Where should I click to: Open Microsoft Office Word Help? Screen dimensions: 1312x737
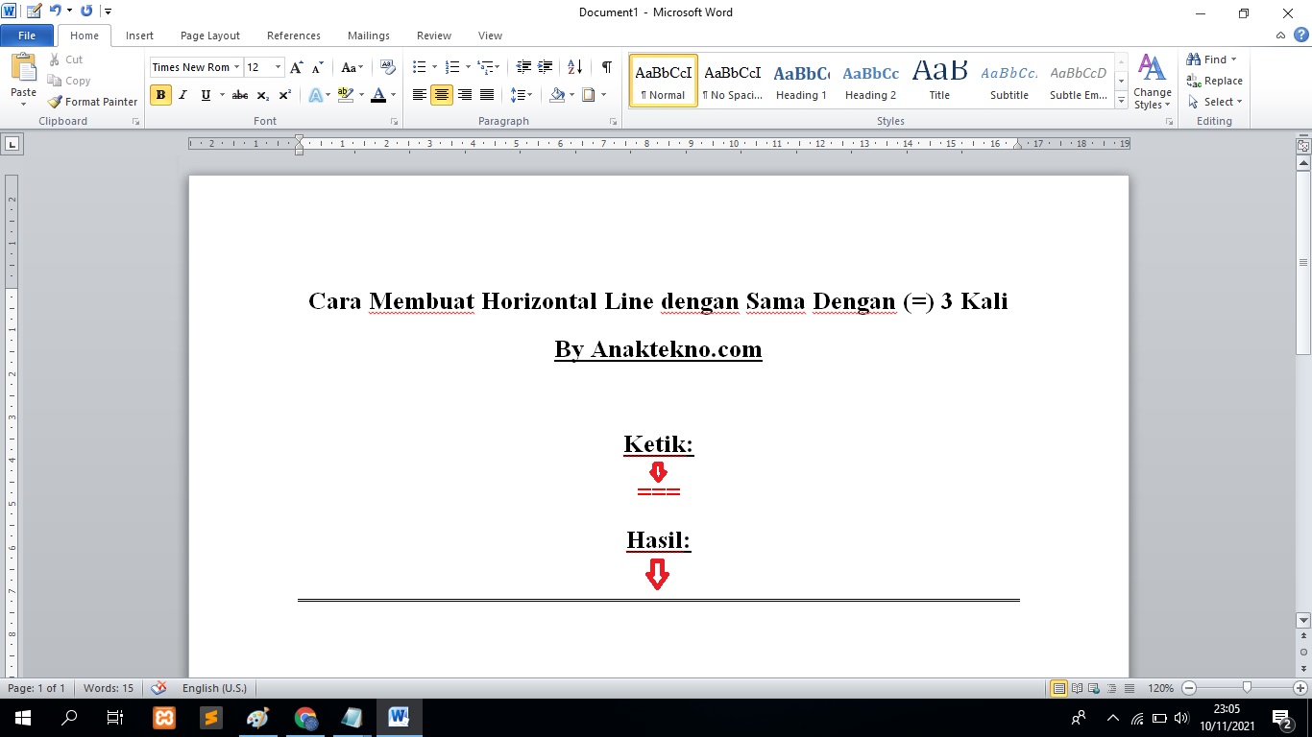coord(1300,36)
